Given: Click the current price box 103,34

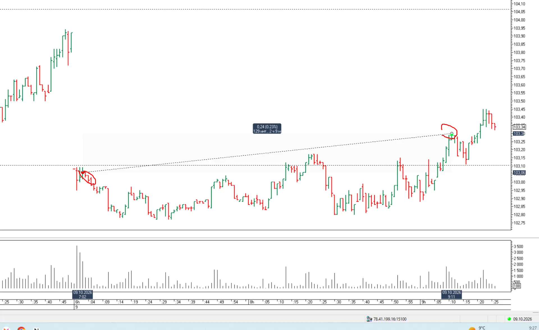Looking at the screenshot, I should tap(519, 127).
